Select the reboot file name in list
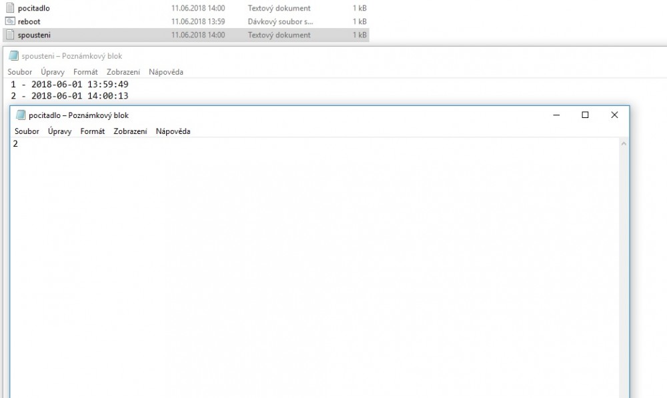Screen dimensions: 667x398 (x=29, y=21)
